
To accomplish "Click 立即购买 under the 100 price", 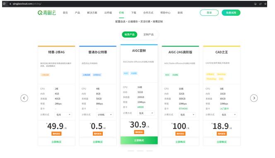I will click(x=180, y=142).
